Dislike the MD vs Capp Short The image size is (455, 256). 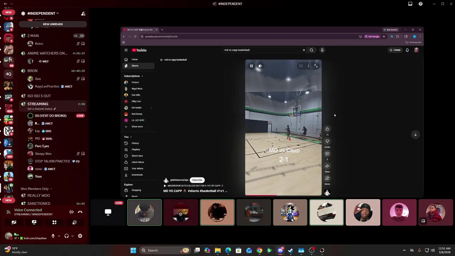coord(327,141)
